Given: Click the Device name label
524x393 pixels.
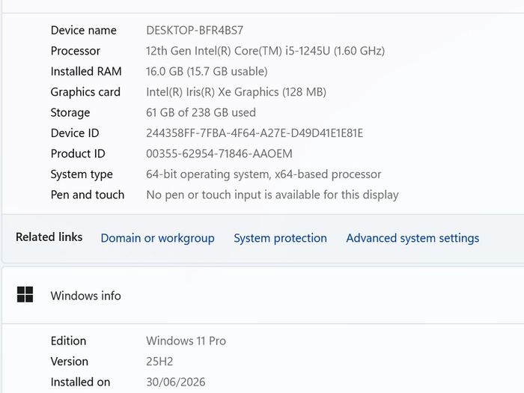Looking at the screenshot, I should pyautogui.click(x=84, y=31).
